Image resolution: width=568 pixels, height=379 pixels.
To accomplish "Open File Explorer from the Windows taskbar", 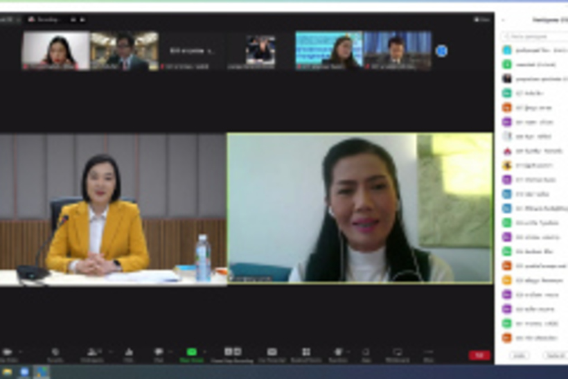I will [x=6, y=372].
